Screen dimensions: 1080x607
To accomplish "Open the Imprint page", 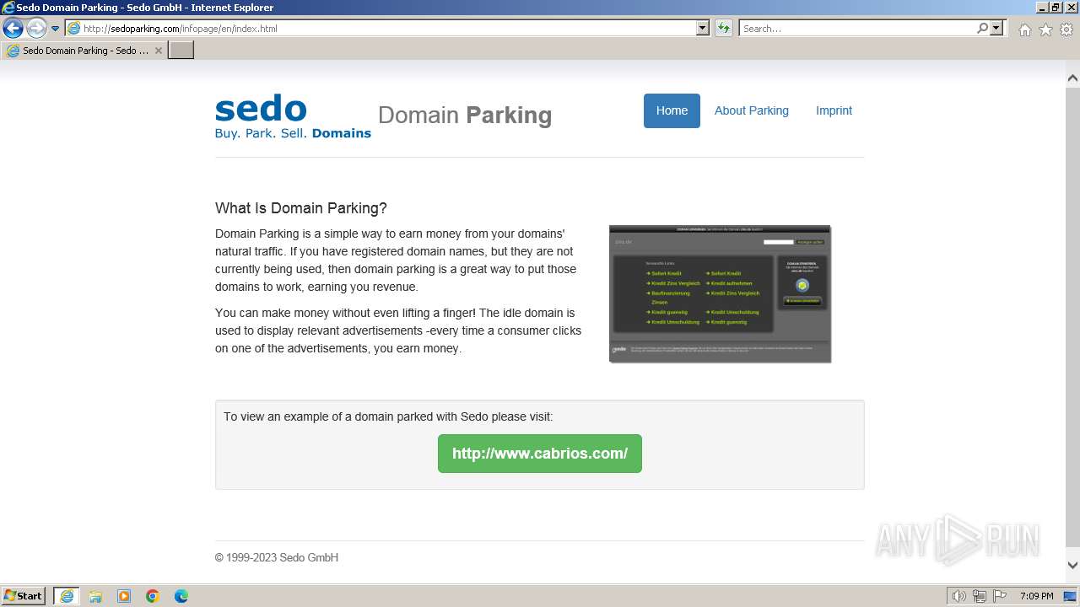I will (834, 110).
